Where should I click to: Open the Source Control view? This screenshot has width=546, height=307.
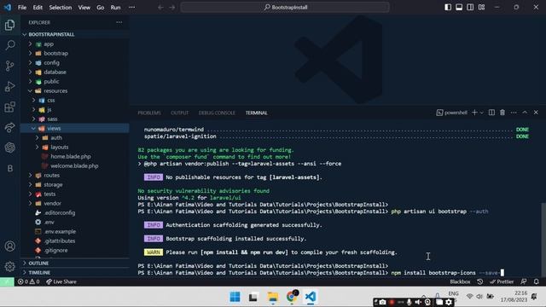coord(9,66)
